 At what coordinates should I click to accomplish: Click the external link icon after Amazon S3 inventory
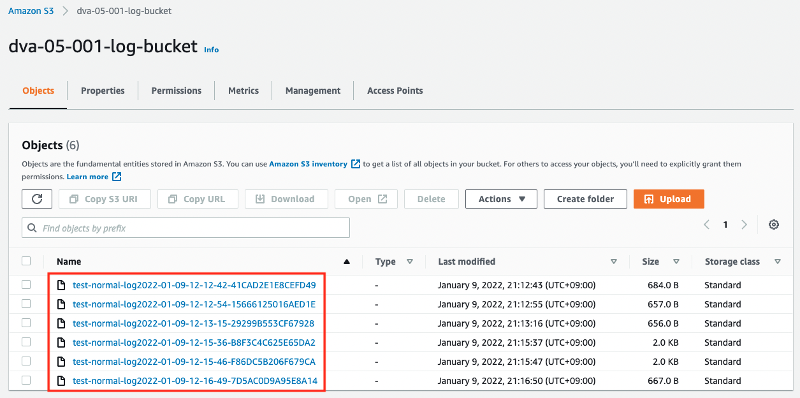pos(356,164)
